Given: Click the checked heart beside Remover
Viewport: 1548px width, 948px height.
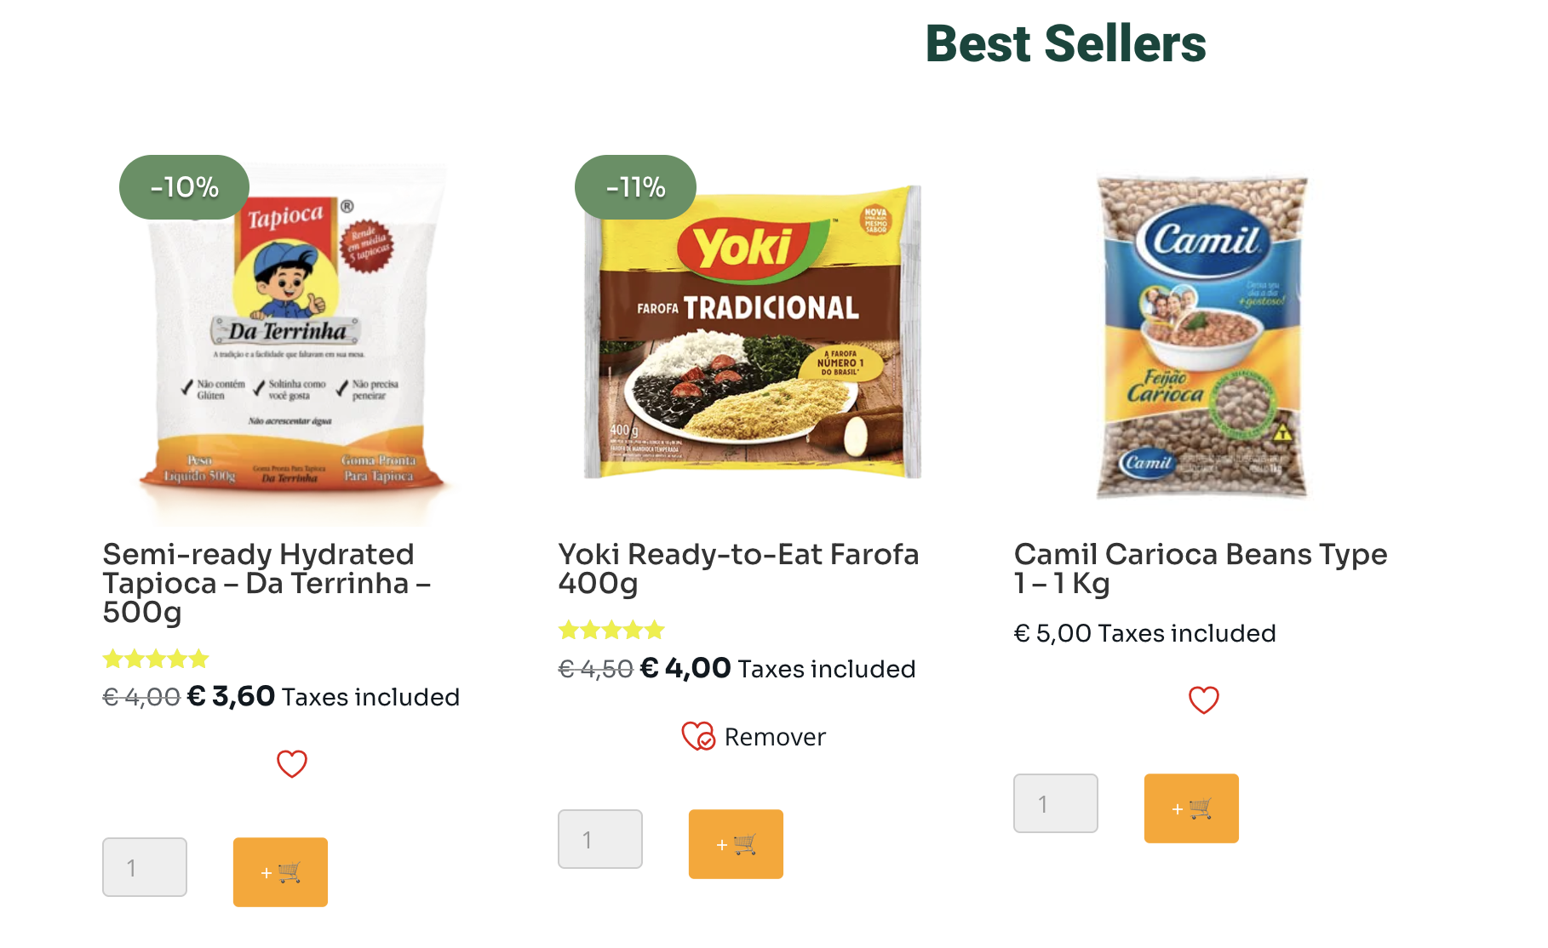Looking at the screenshot, I should 698,736.
